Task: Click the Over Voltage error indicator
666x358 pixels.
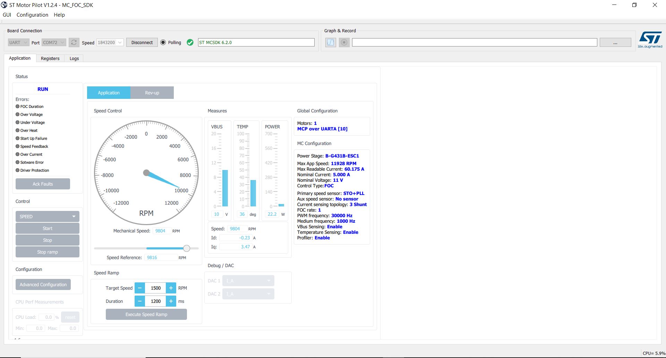Action: point(18,114)
